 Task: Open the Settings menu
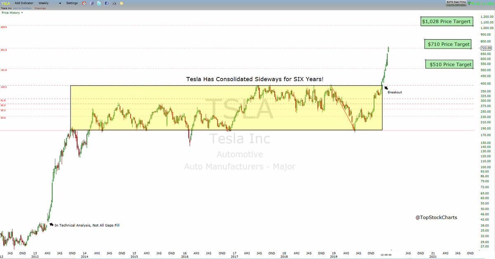72,3
